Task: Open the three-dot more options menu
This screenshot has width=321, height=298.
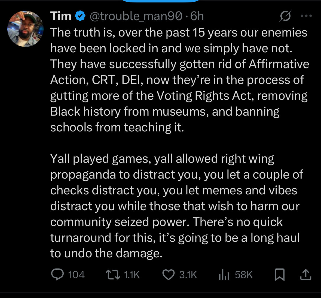Action: point(306,16)
